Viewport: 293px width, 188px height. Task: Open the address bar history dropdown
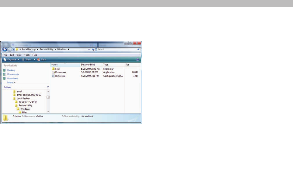tap(89, 49)
